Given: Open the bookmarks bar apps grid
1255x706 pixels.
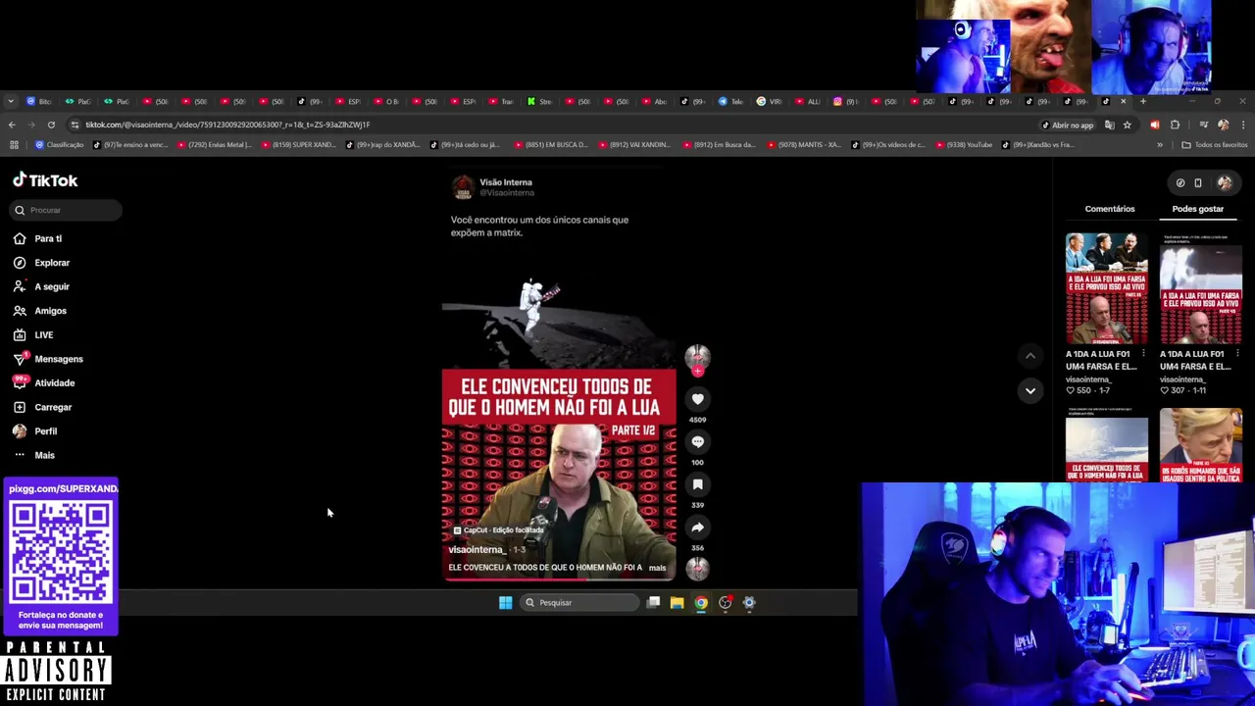Looking at the screenshot, I should pyautogui.click(x=14, y=145).
